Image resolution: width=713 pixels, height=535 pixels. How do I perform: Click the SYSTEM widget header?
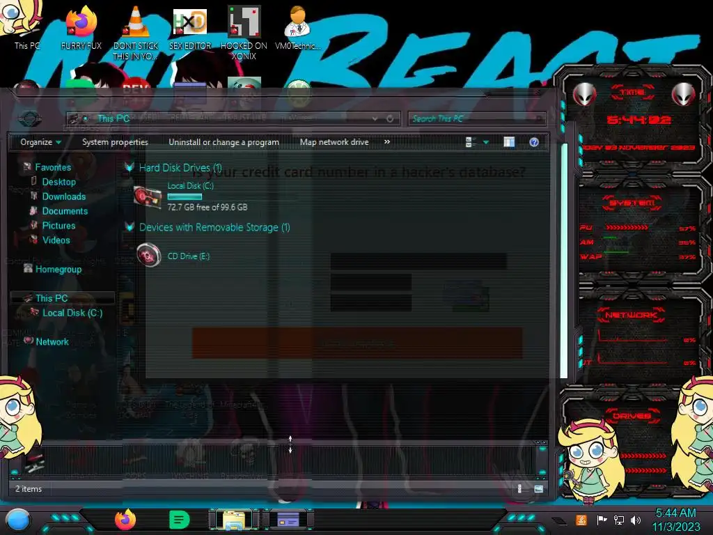click(632, 203)
